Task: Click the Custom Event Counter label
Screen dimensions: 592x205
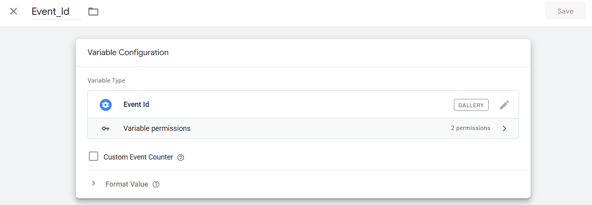Action: pos(138,157)
